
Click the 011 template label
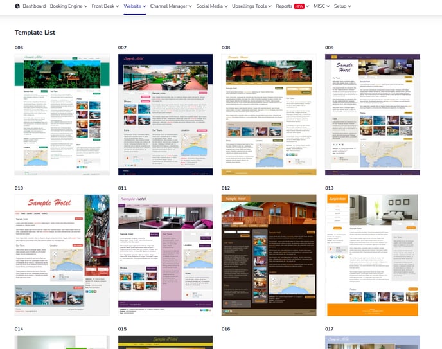(x=122, y=188)
